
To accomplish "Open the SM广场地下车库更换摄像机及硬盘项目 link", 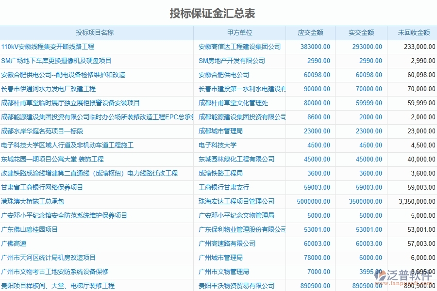I will [57, 61].
